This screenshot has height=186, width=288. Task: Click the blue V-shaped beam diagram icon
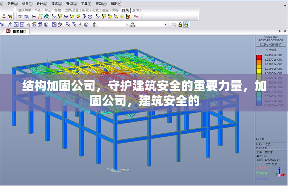66,16
